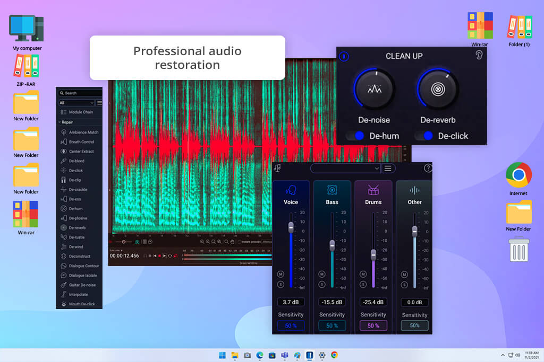Open Windows Start menu
The width and height of the screenshot is (544, 362).
point(222,355)
